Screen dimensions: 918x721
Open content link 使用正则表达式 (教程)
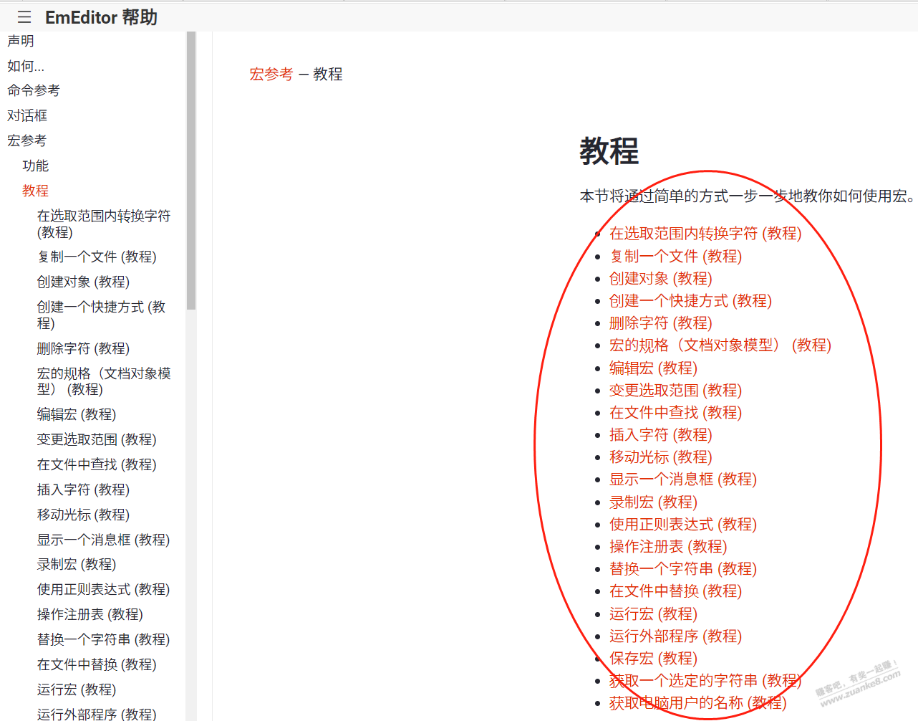683,524
